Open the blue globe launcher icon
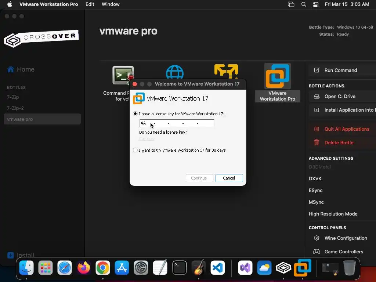 [175, 72]
